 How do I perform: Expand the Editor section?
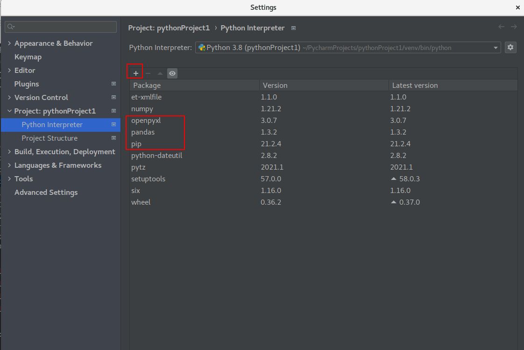point(9,70)
